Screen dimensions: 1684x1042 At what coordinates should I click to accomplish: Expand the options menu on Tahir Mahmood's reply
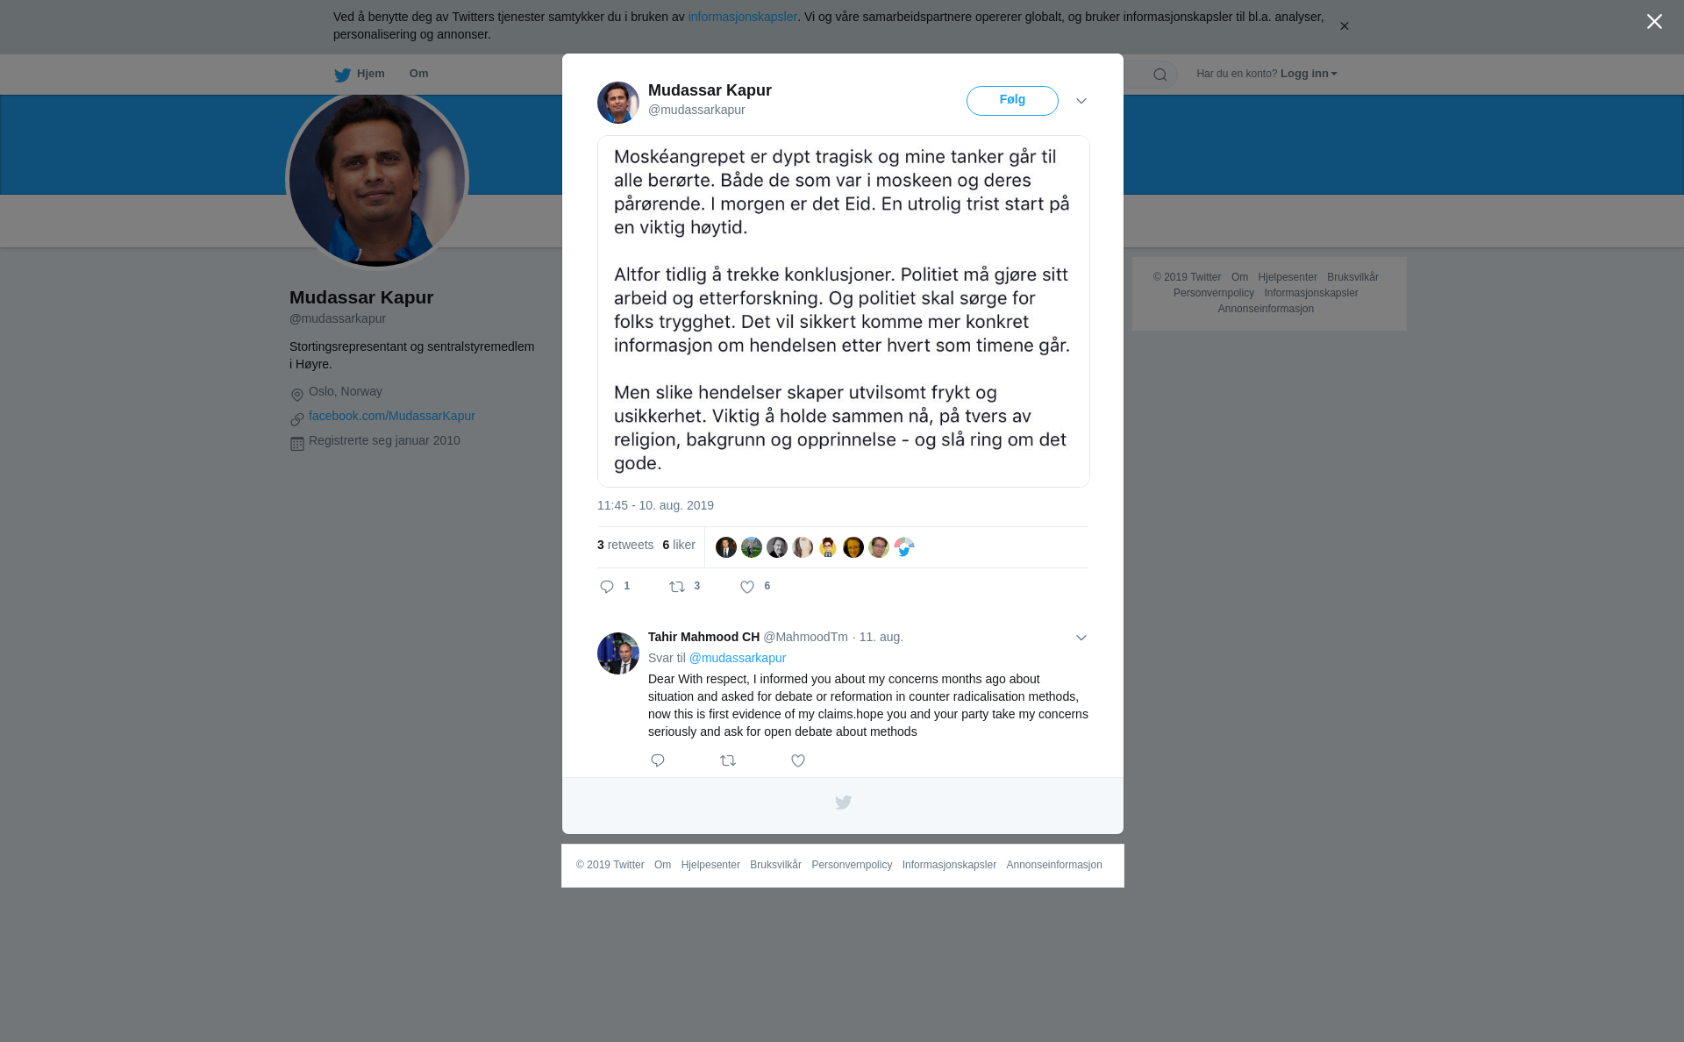coord(1081,638)
